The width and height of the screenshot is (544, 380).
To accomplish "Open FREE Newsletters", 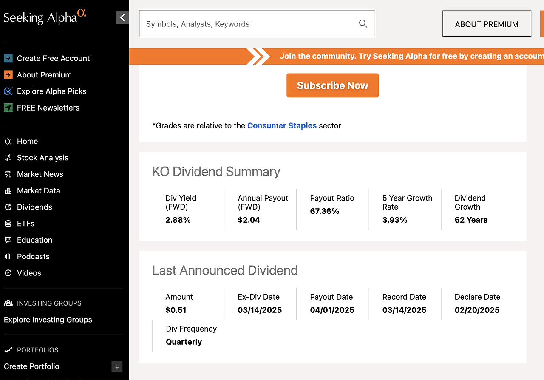I will 48,108.
